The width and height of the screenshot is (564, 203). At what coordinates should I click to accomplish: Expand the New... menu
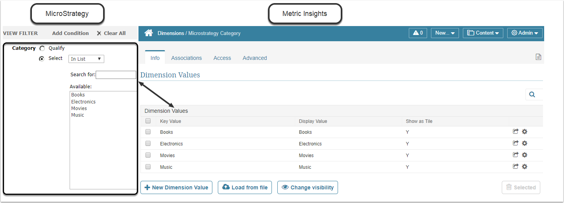(x=445, y=33)
